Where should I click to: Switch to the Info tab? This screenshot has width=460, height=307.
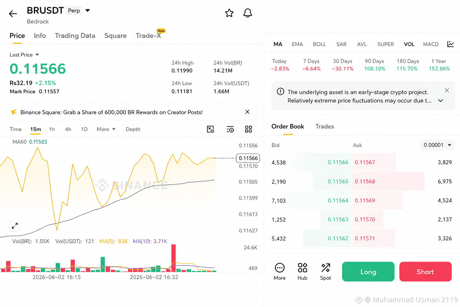click(x=40, y=36)
